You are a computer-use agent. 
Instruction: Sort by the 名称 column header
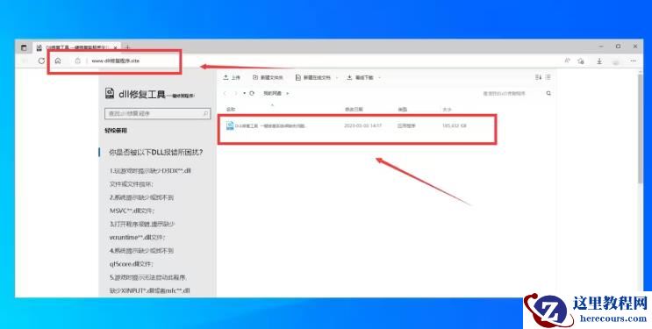[231, 110]
